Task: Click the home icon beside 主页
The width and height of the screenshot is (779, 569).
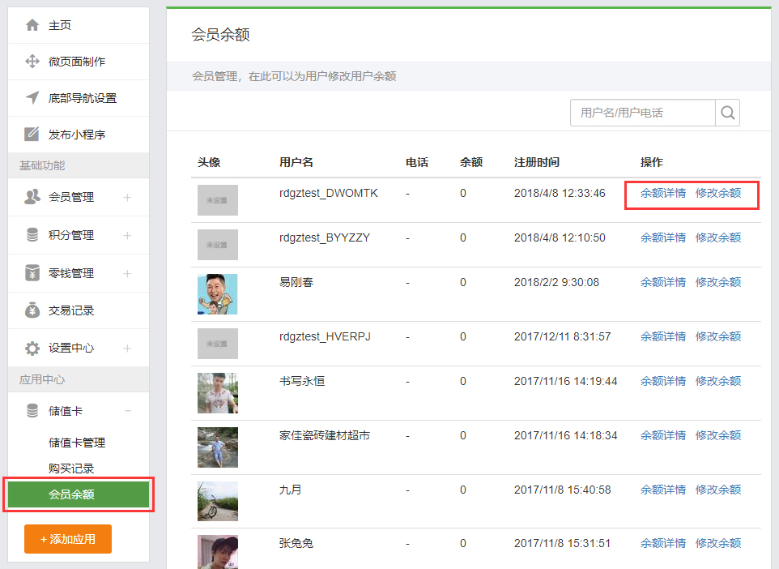Action: click(x=32, y=25)
